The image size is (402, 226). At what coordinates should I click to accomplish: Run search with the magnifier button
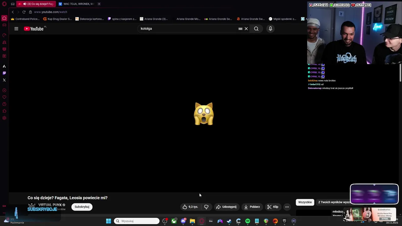pyautogui.click(x=256, y=29)
